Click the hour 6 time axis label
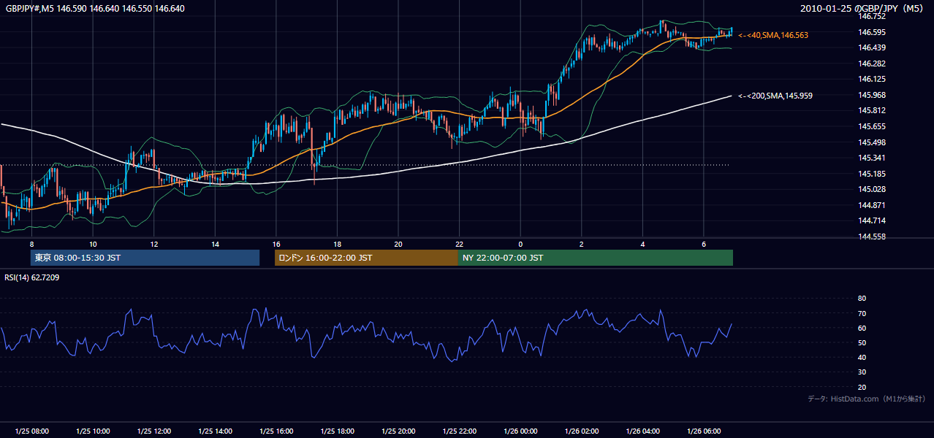 point(704,244)
